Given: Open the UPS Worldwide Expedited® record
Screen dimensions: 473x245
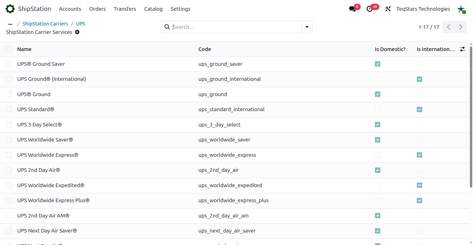Looking at the screenshot, I should tap(51, 185).
